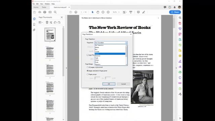The width and height of the screenshot is (215, 121).
Task: Click the cloud upload icon
Action: [40, 12]
